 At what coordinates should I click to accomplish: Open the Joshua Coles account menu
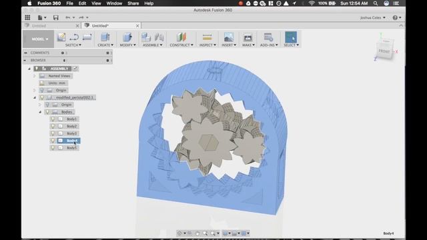pos(372,18)
